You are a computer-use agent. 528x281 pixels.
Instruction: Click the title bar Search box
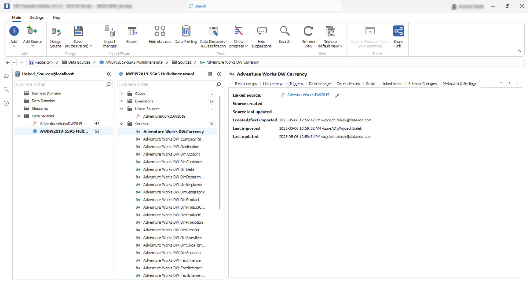click(264, 6)
